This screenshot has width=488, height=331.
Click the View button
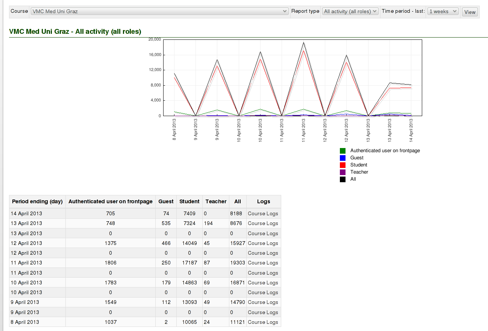470,12
